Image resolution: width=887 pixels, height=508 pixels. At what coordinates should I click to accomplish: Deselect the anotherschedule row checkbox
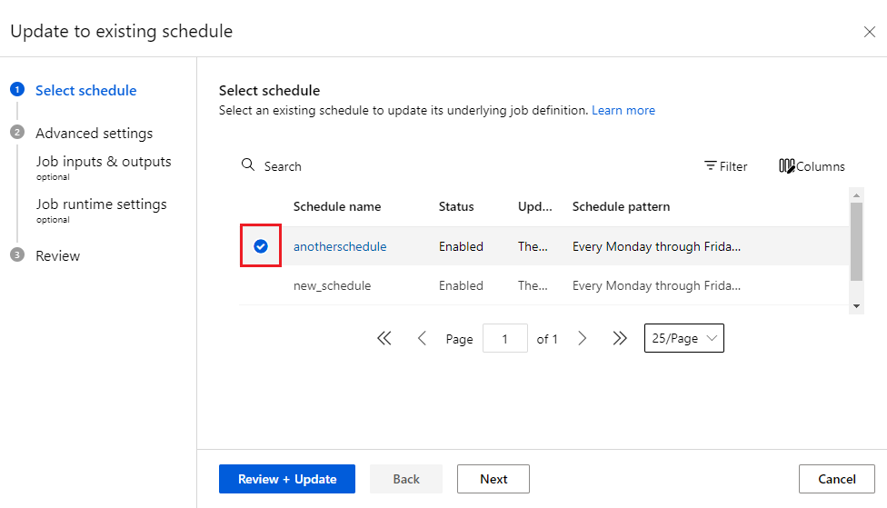(261, 246)
